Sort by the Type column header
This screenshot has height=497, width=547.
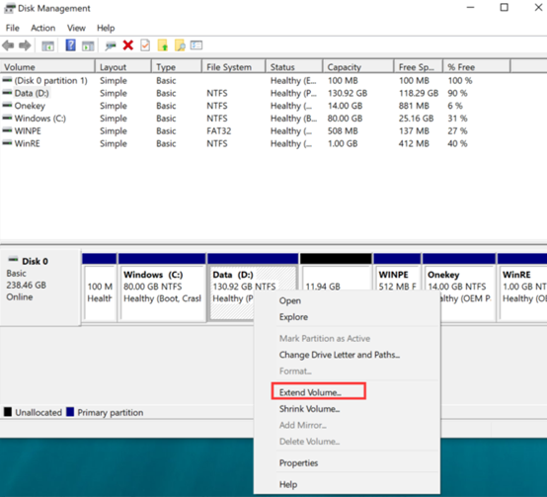[177, 66]
